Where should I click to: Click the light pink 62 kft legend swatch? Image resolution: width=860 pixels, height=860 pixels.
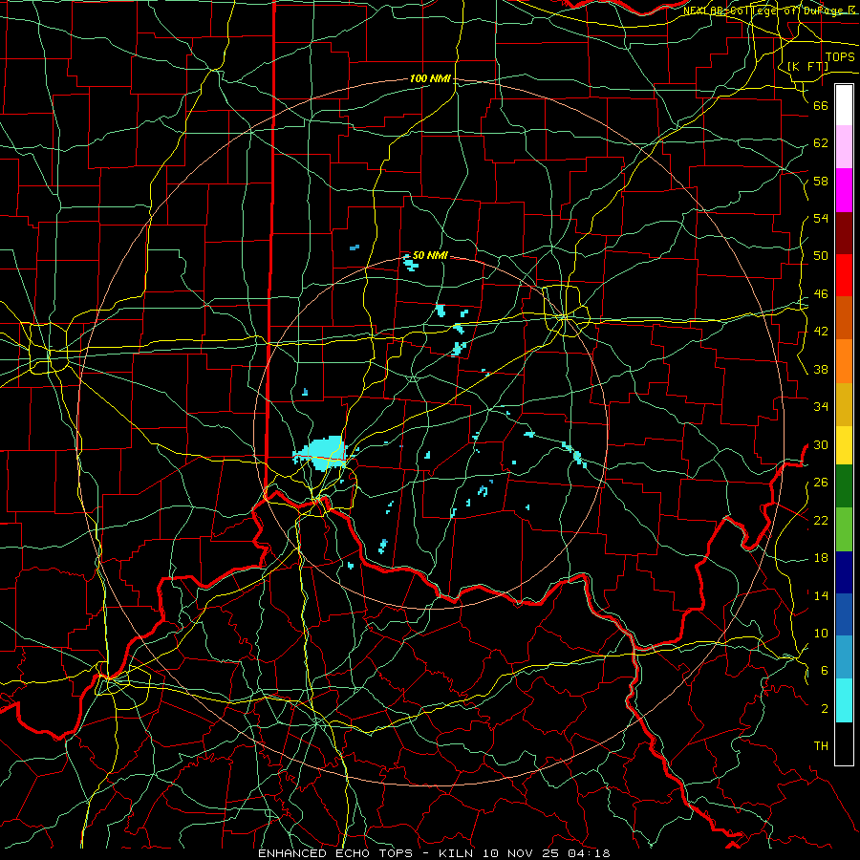(x=844, y=146)
